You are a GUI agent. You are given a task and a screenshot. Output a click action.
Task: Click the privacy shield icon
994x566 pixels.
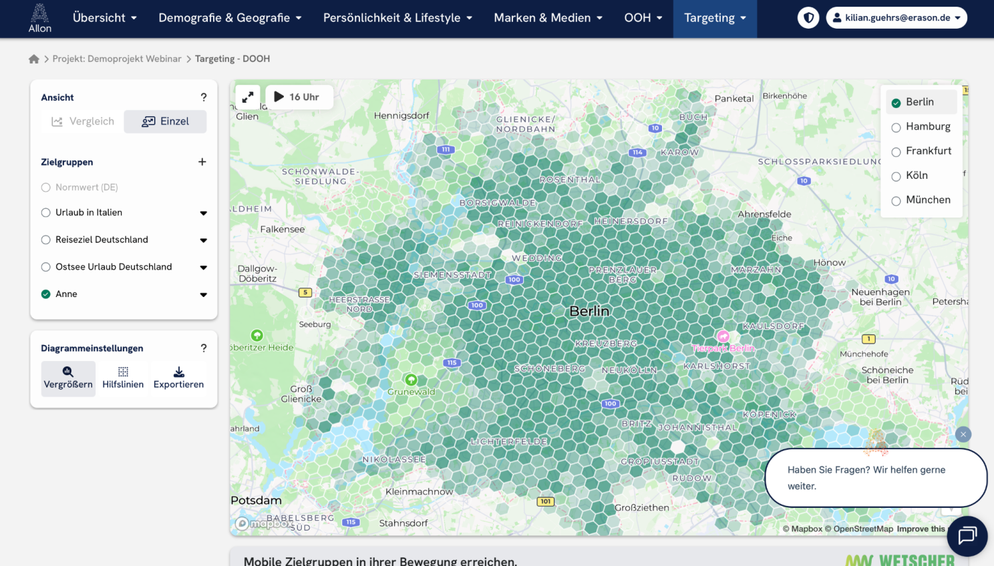click(x=808, y=18)
